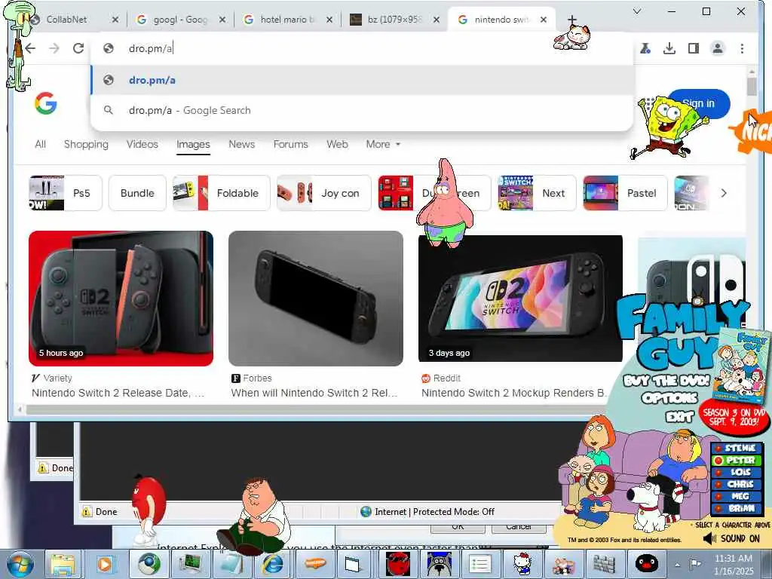Open the Shopping search filter

pos(86,144)
